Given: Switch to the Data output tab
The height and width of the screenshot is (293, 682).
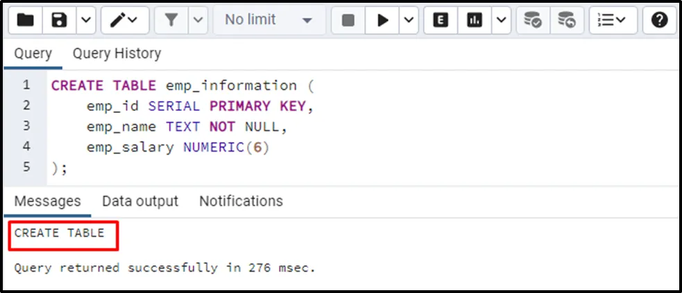Looking at the screenshot, I should (x=140, y=202).
